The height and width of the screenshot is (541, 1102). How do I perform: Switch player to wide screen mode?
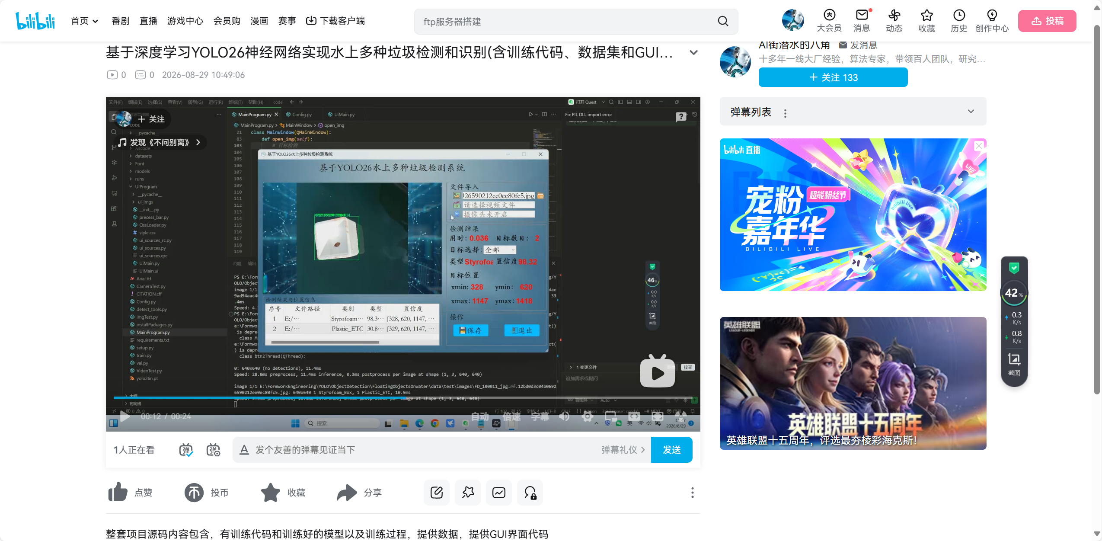634,416
